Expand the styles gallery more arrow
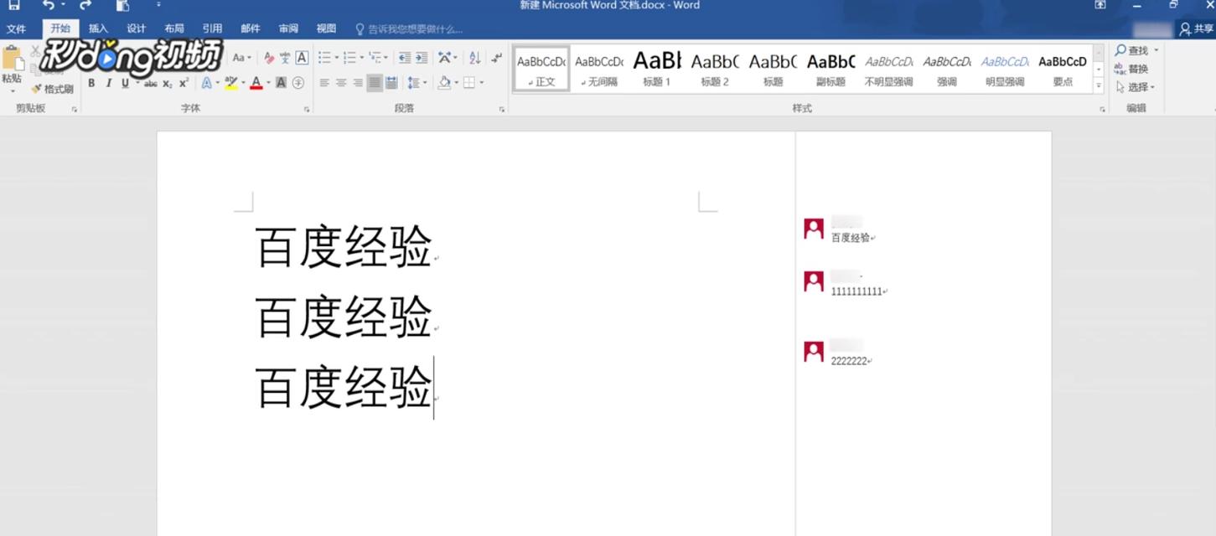 pyautogui.click(x=1099, y=85)
